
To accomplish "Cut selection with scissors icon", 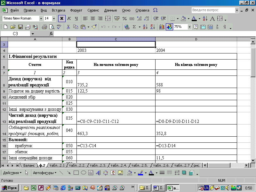I will click(x=68, y=27).
